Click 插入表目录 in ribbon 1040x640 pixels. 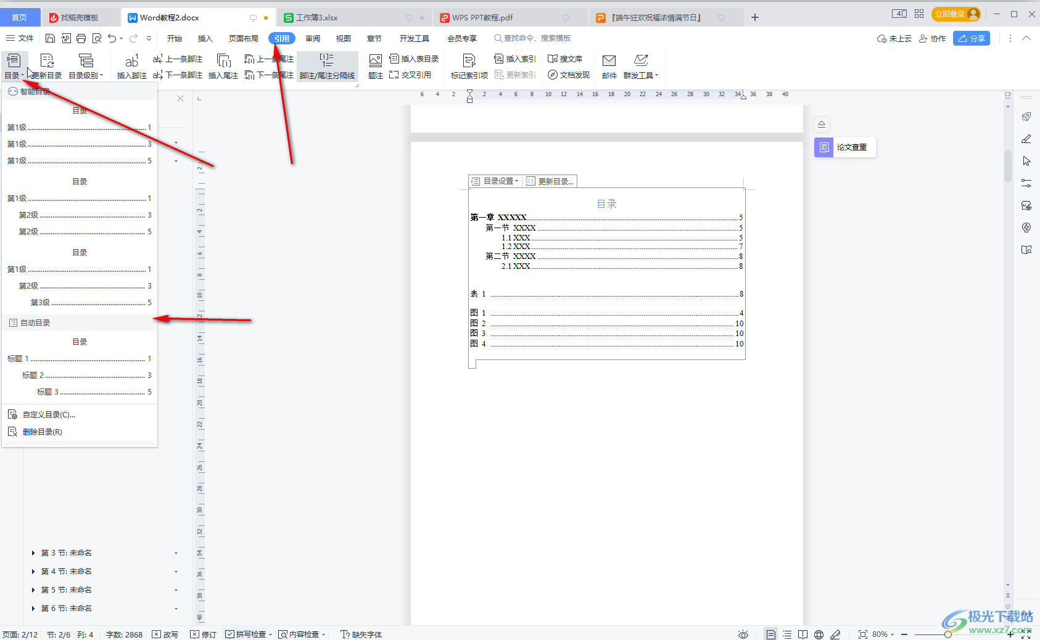click(414, 59)
